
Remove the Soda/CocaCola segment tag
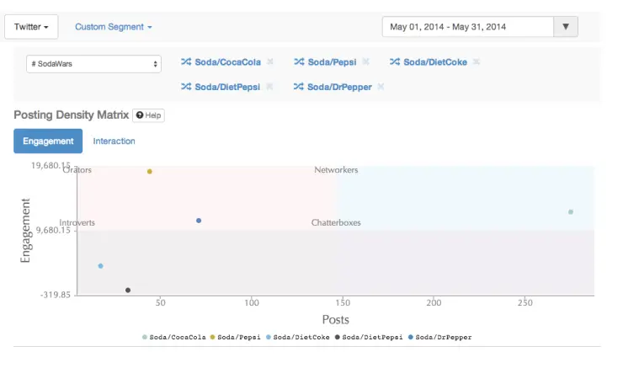270,61
